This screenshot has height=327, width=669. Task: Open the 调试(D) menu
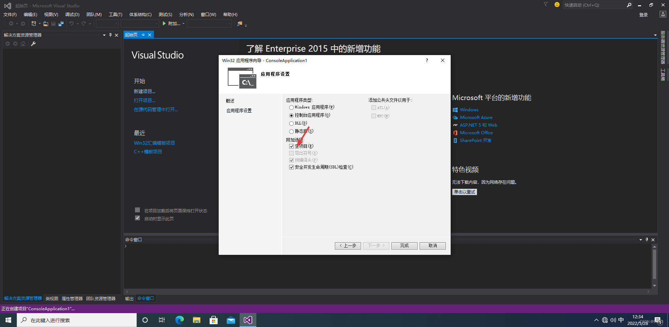(72, 14)
